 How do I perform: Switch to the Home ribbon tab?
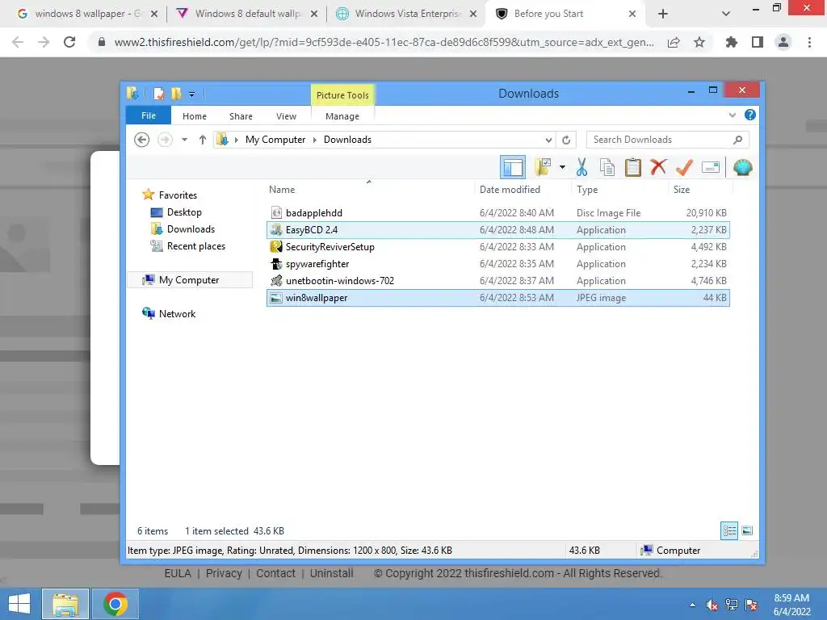195,116
